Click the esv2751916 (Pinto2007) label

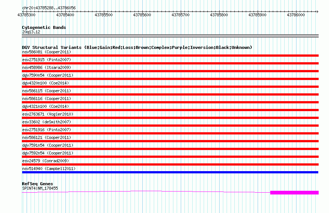[x=47, y=130]
